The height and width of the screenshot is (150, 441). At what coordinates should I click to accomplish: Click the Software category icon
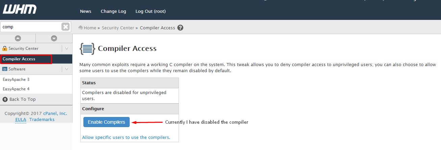[x=5, y=69]
